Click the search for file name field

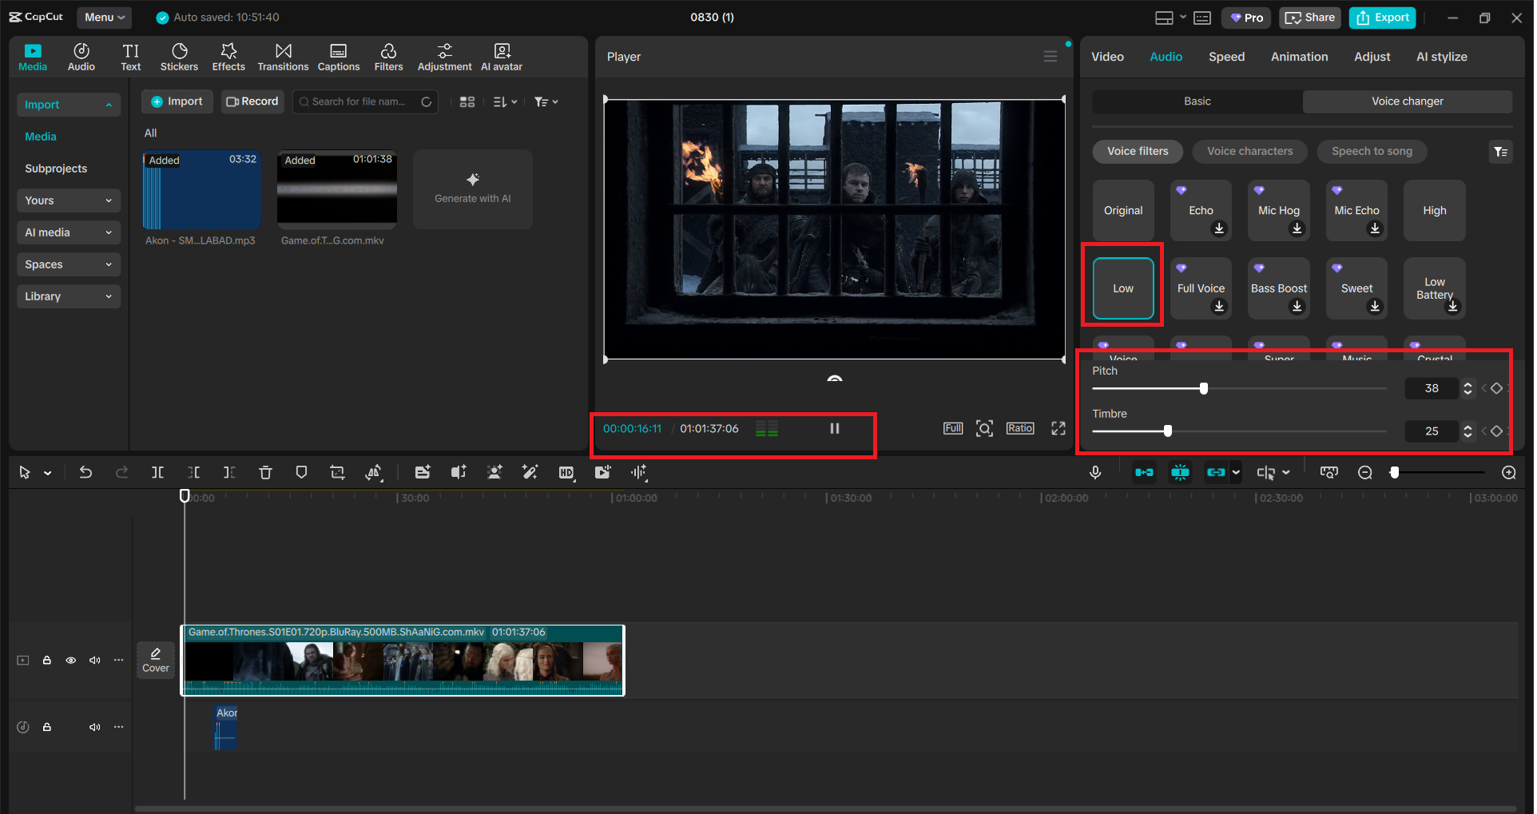[x=365, y=102]
